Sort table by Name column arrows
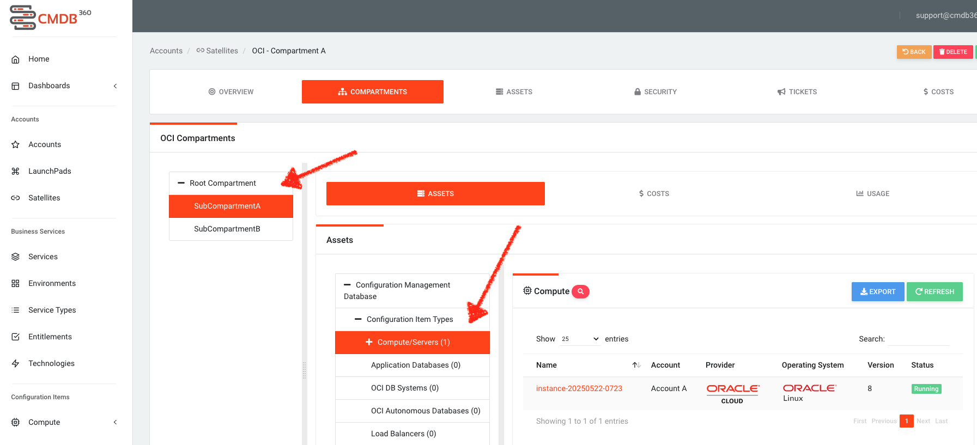Screen dimensions: 977x445 636,365
